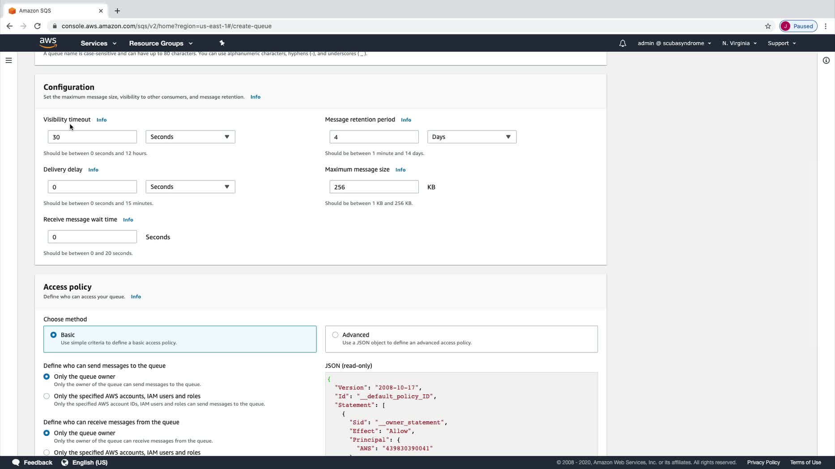Choose Only the queue owner for receiving
835x469 pixels.
pyautogui.click(x=47, y=433)
